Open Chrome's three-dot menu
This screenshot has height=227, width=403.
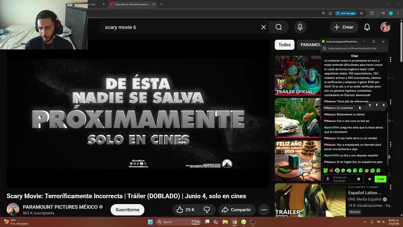[x=398, y=13]
